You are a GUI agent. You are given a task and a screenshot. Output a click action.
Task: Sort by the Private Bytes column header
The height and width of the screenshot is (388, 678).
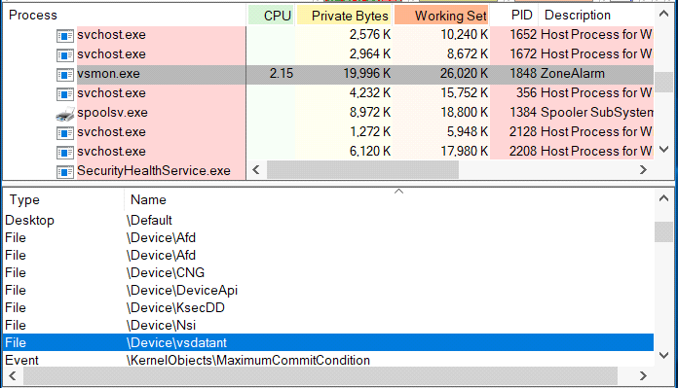coord(344,16)
